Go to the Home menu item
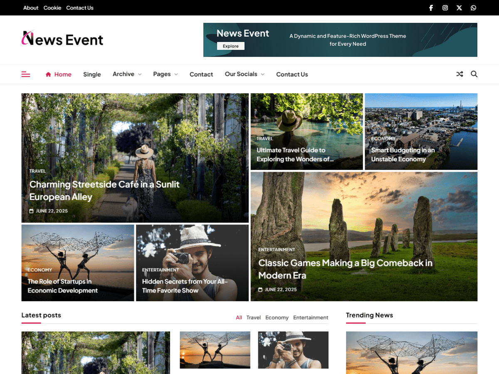The width and height of the screenshot is (499, 374). (59, 74)
